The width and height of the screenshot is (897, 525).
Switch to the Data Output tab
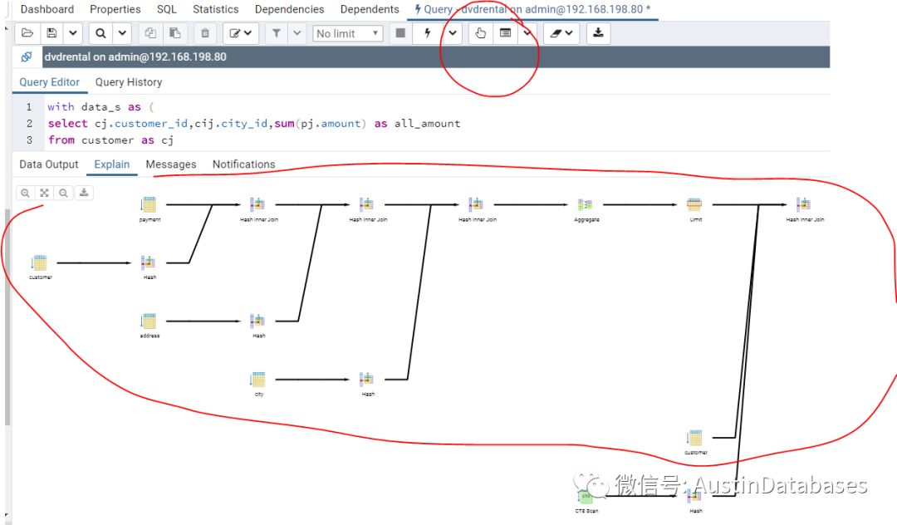tap(49, 164)
